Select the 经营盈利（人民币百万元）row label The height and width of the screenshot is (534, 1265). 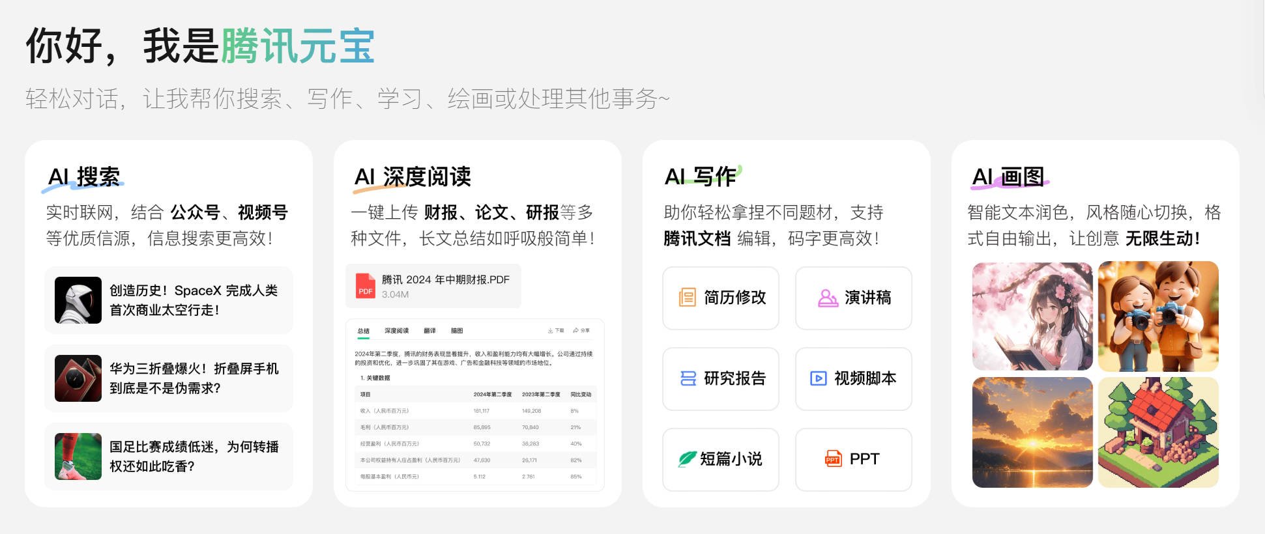coord(390,443)
